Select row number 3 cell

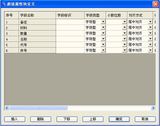coord(12,33)
